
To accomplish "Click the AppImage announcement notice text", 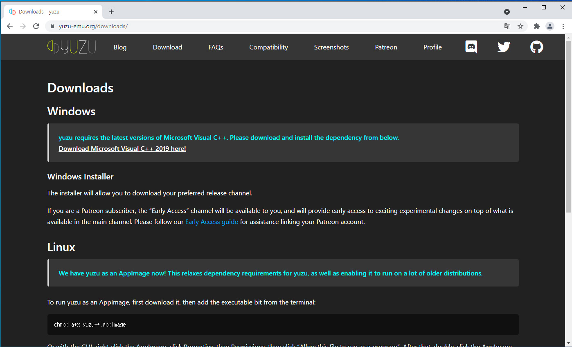I will (x=270, y=273).
